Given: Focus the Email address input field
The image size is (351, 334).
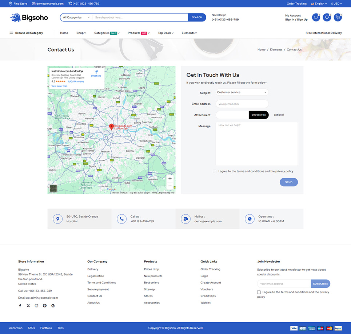Looking at the screenshot, I should (242, 104).
